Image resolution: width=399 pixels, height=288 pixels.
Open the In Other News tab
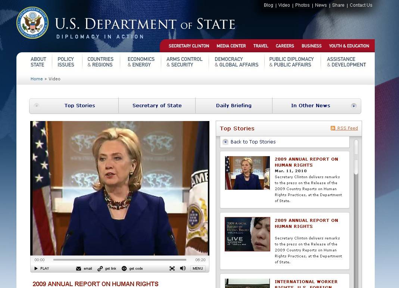click(x=311, y=106)
